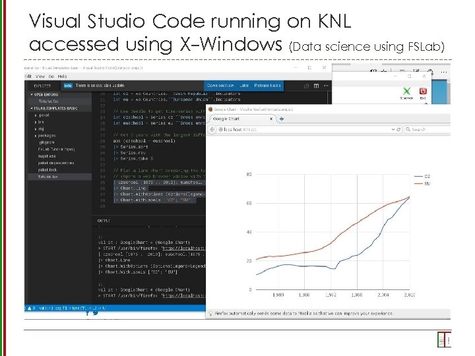Open the nuget.exe file

pyautogui.click(x=47, y=156)
